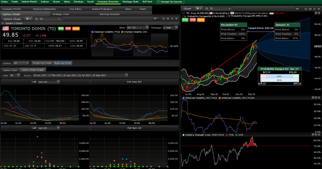Click Buy button in Chart panel
The height and width of the screenshot is (169, 322).
185,20
